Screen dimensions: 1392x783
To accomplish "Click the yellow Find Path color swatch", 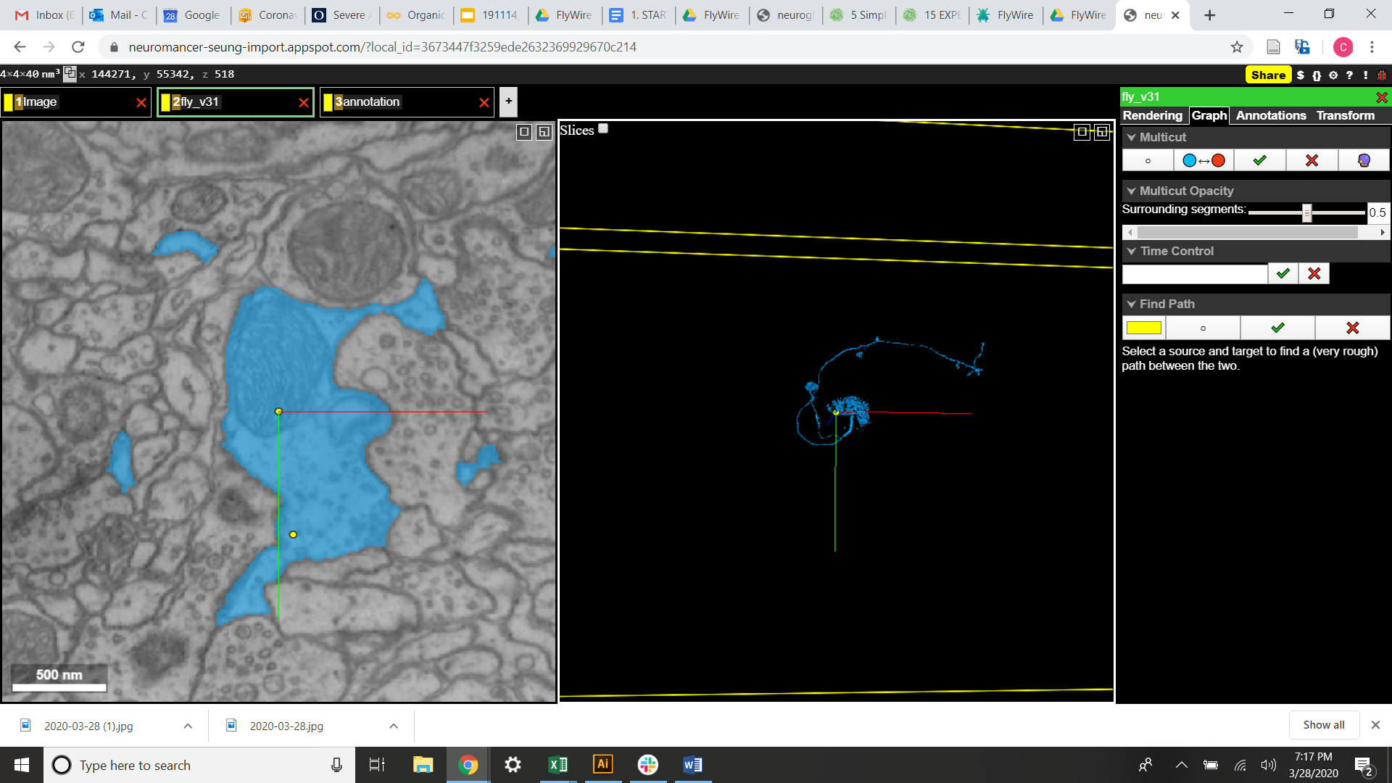I will point(1143,328).
